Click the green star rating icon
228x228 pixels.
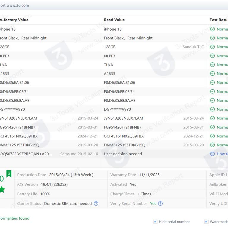[2, 189]
